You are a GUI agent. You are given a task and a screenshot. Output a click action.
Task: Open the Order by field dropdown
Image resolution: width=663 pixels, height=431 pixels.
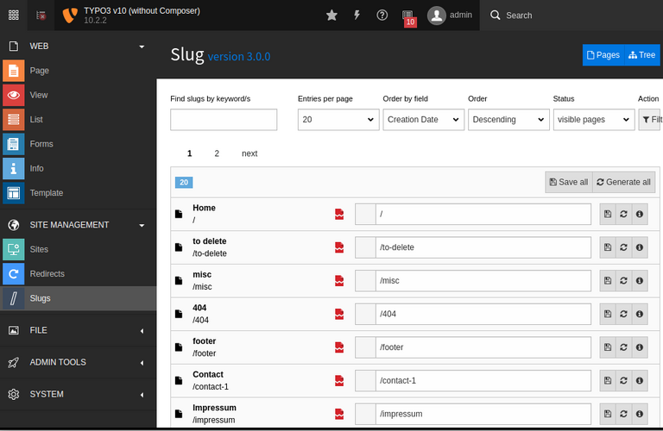pyautogui.click(x=423, y=120)
